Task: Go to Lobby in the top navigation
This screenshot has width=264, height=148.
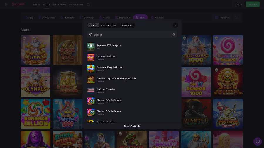Action: point(37,4)
